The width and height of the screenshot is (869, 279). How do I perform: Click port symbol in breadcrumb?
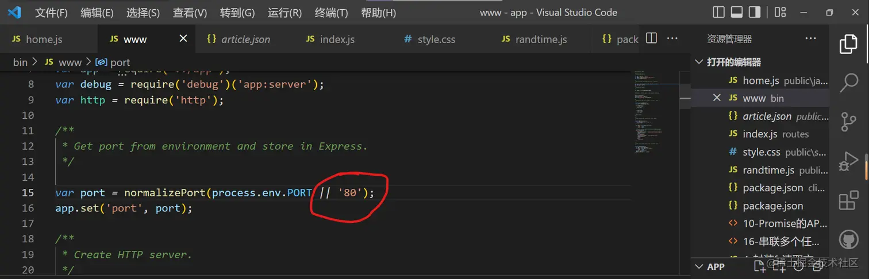113,62
